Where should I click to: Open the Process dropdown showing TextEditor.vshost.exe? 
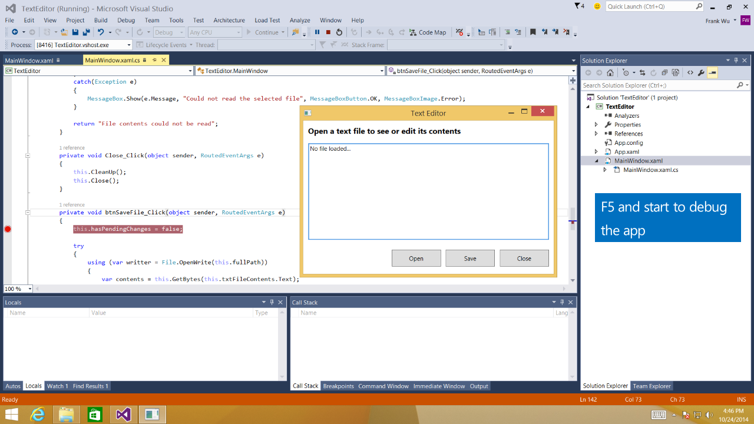click(83, 45)
